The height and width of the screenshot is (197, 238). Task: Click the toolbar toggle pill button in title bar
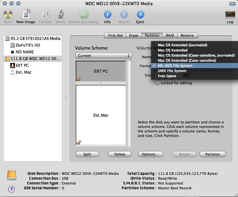233,4
